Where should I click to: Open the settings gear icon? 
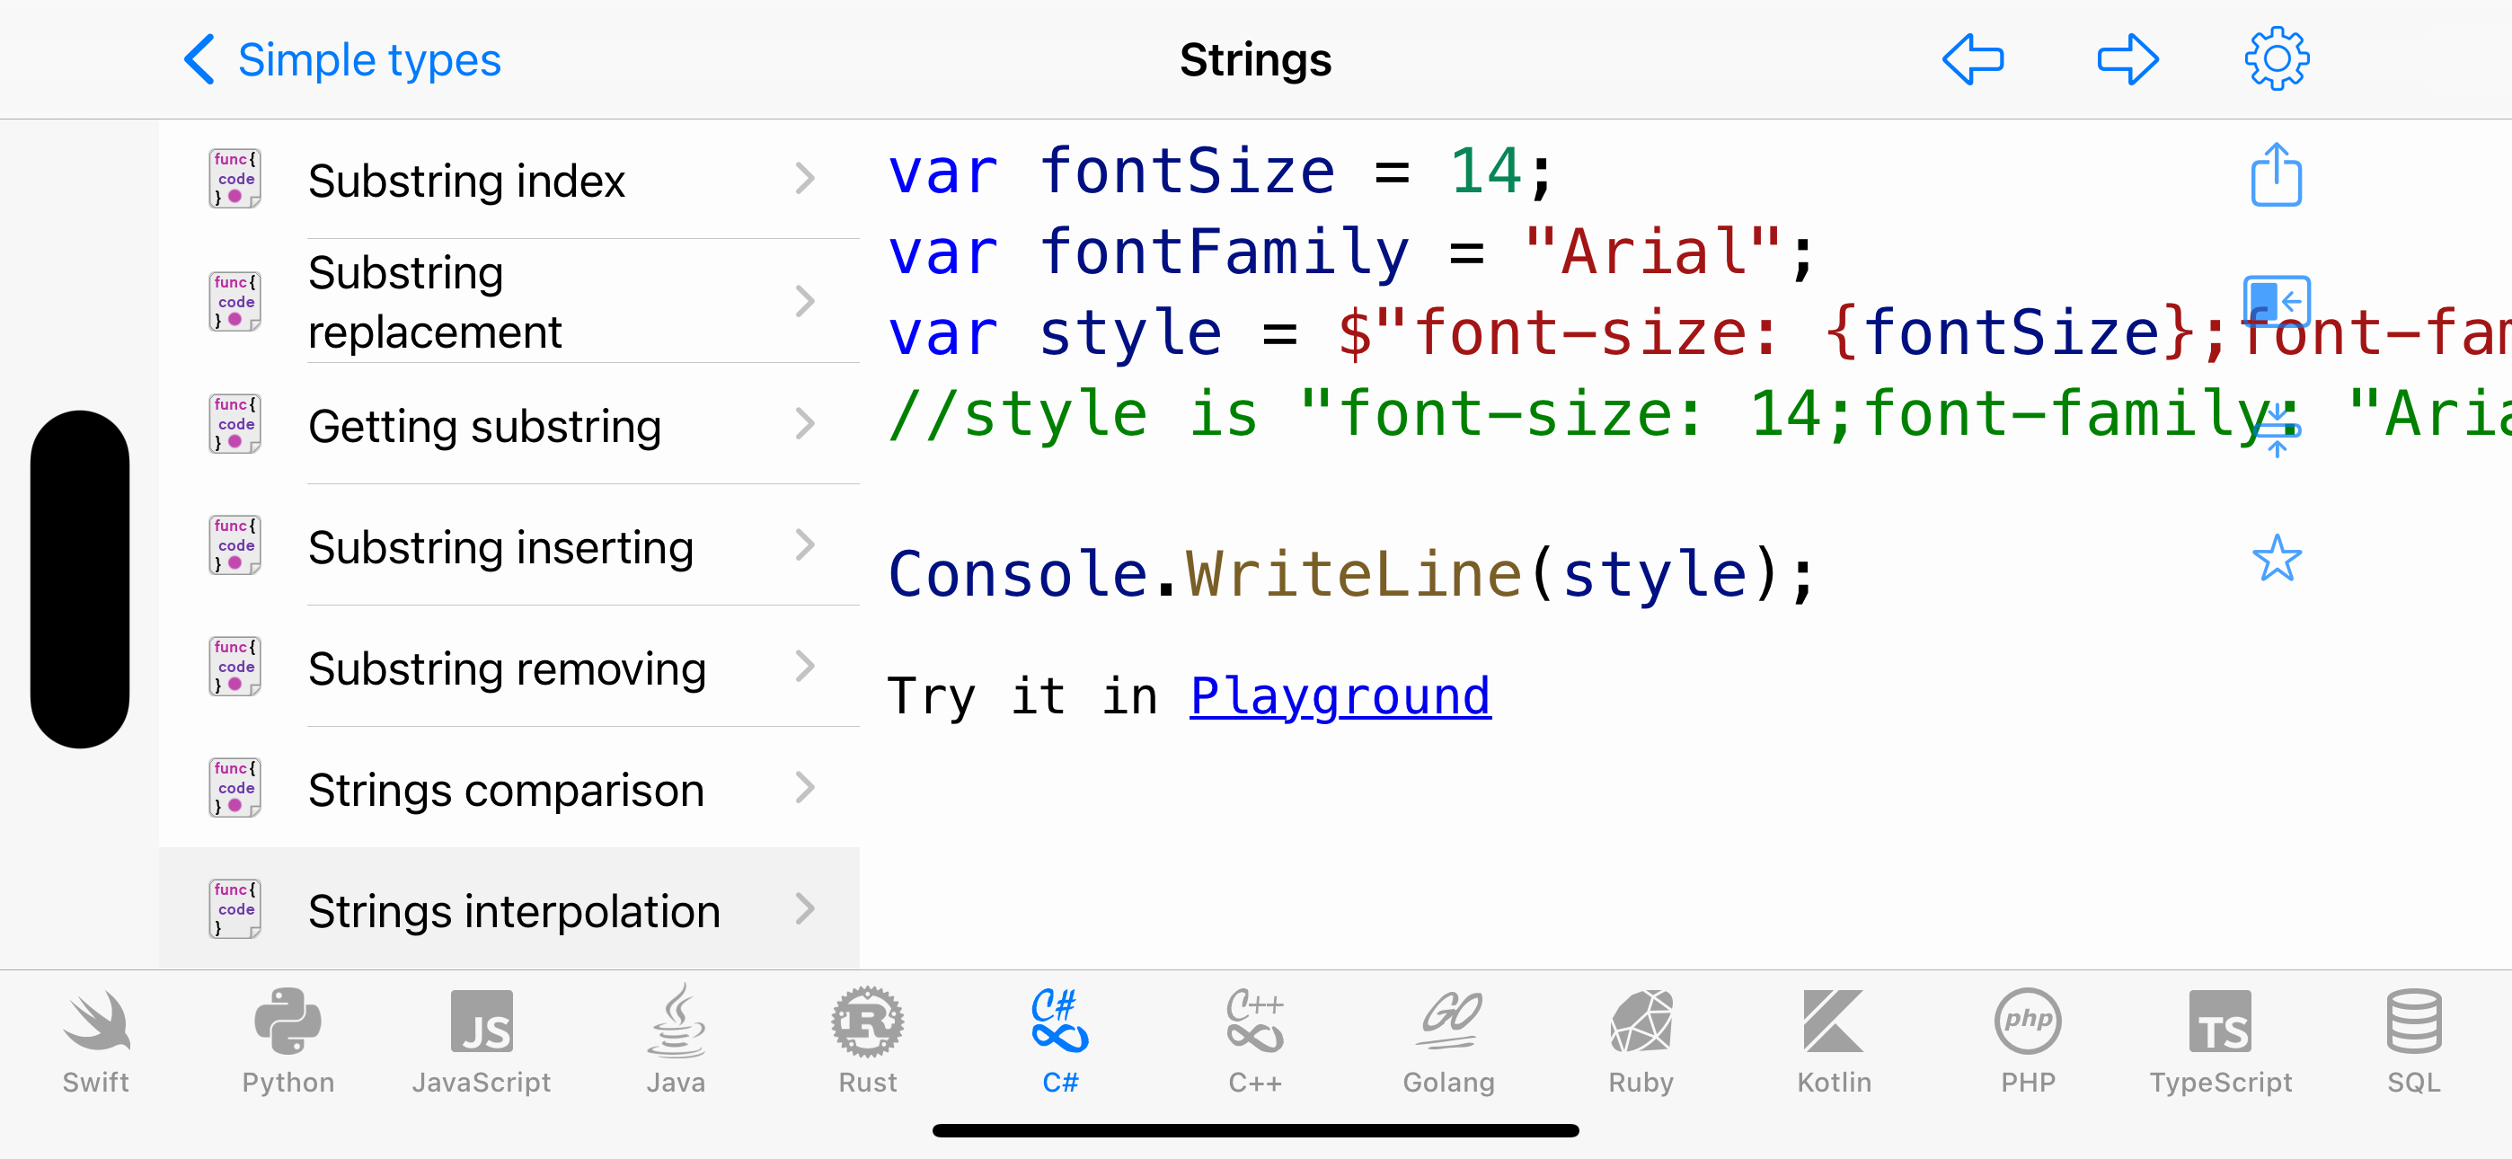(x=2276, y=59)
